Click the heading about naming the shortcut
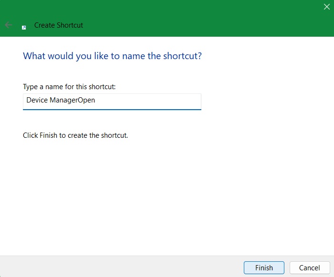The width and height of the screenshot is (334, 277). (x=112, y=56)
